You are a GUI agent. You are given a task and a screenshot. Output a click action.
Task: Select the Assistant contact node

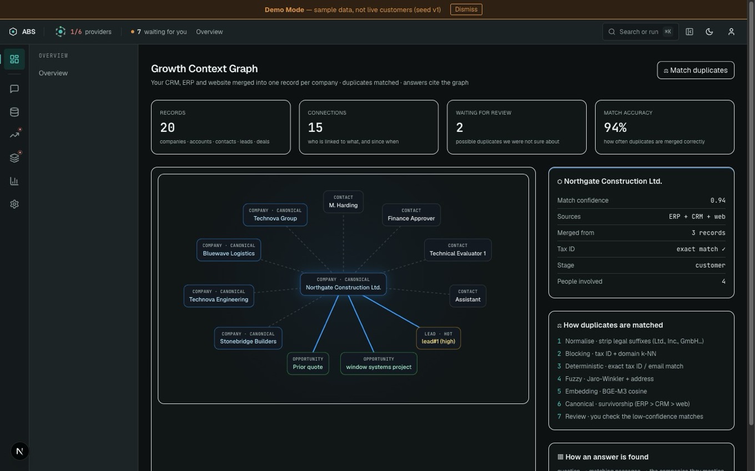click(x=467, y=295)
